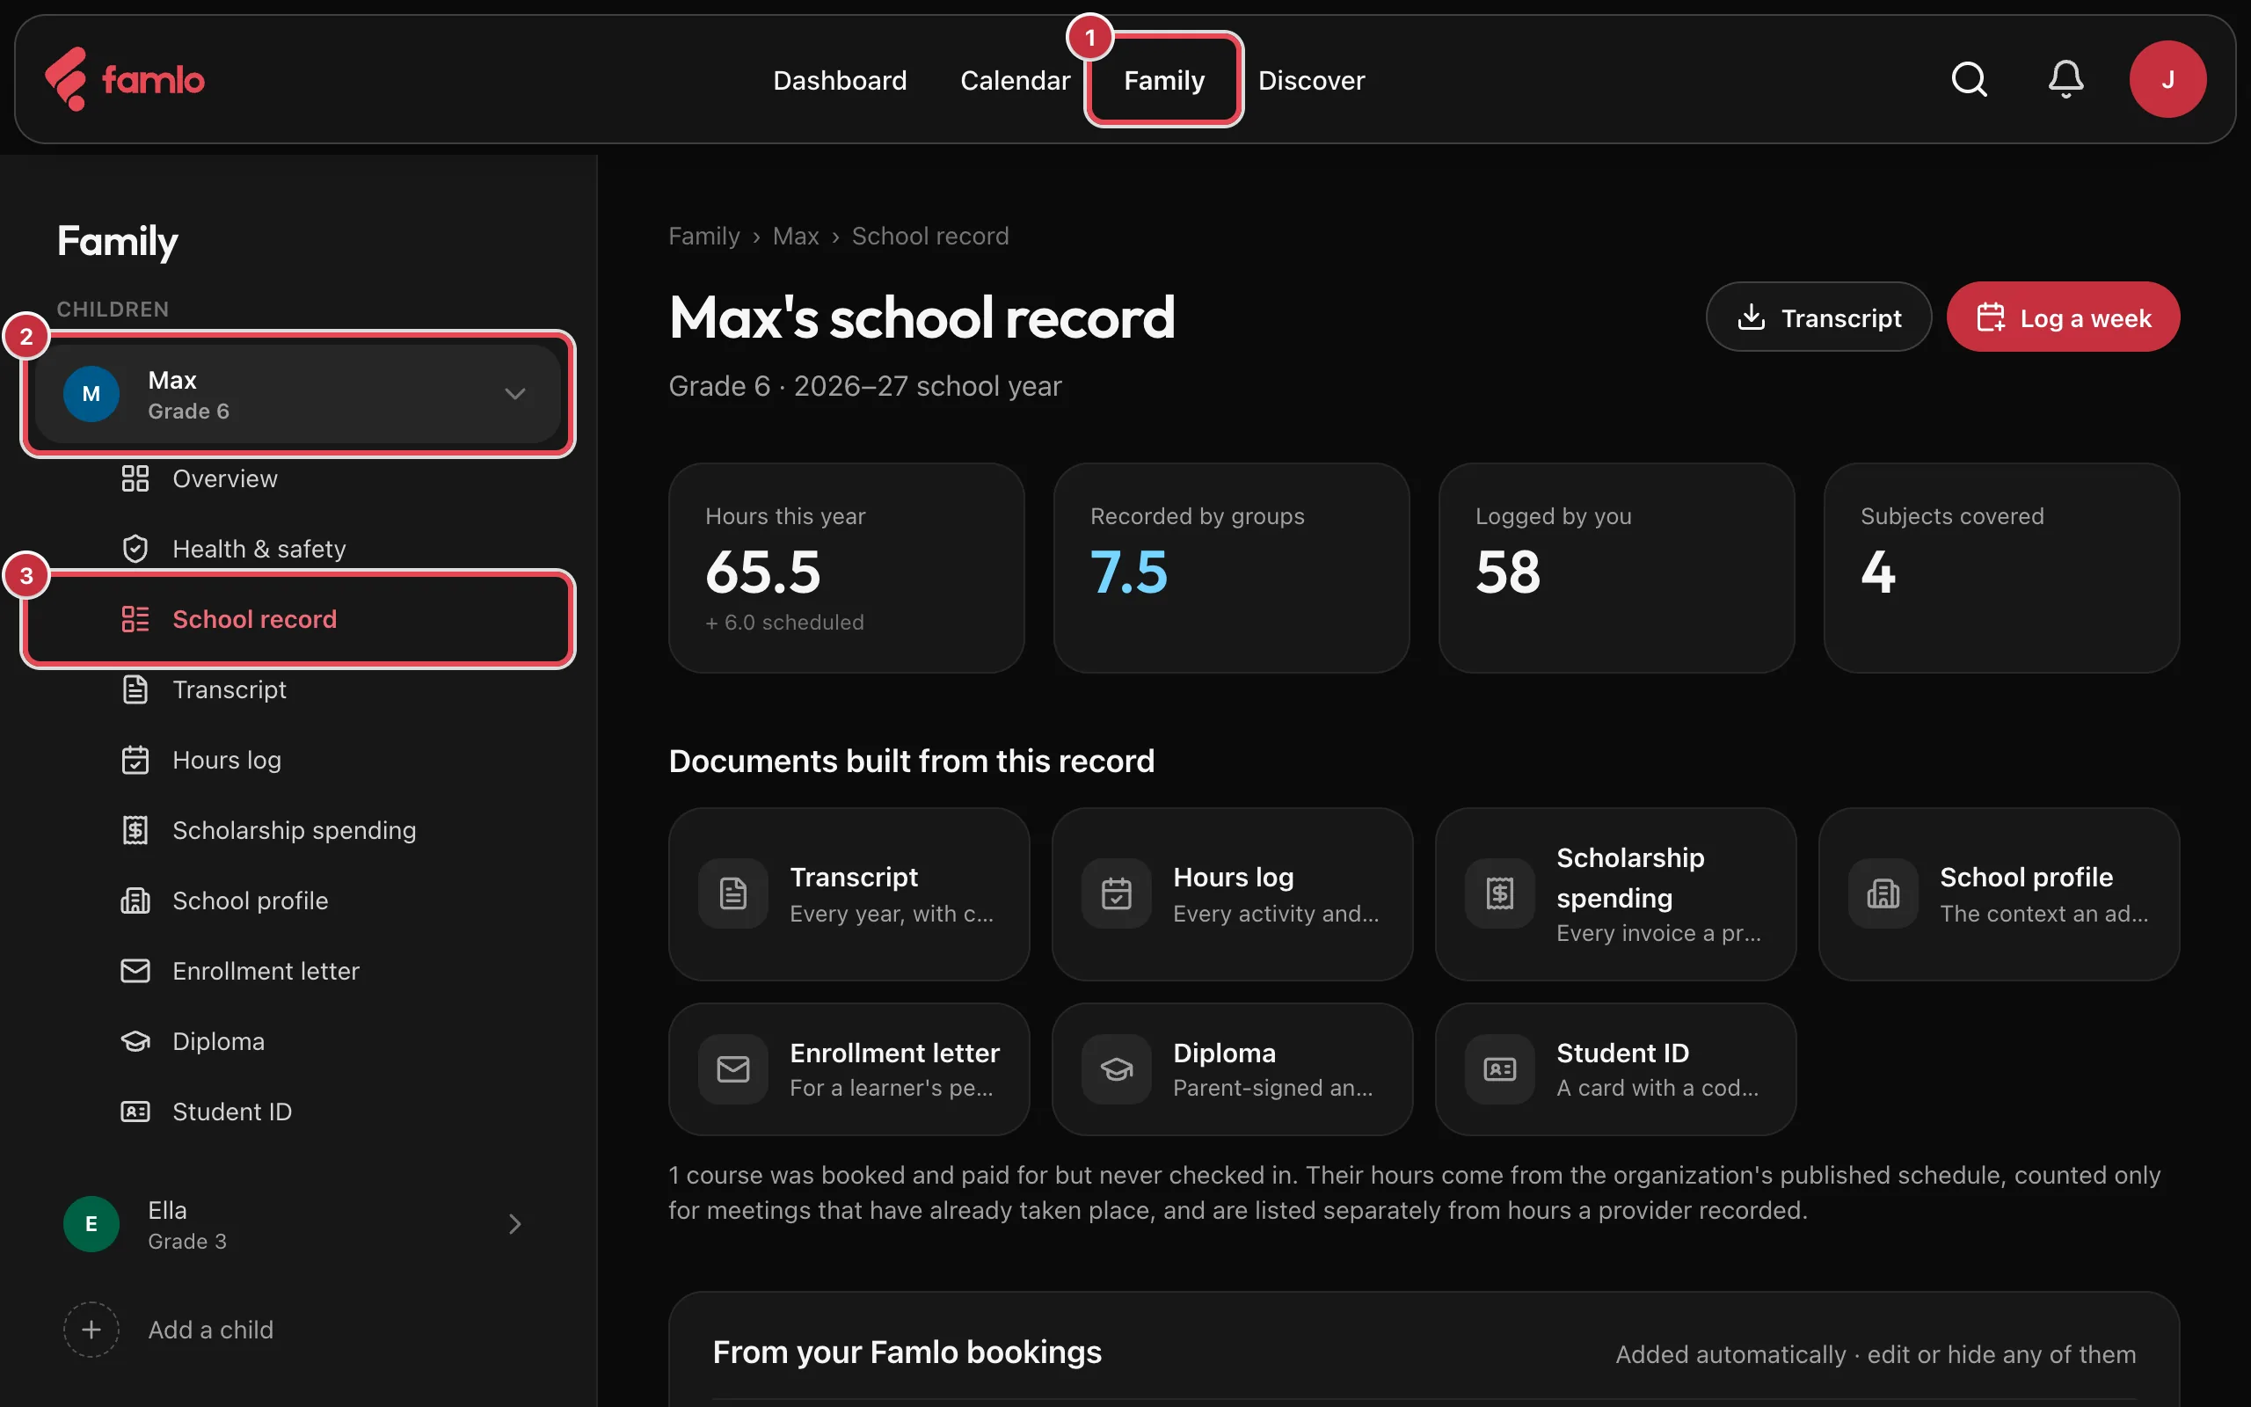Image resolution: width=2251 pixels, height=1407 pixels.
Task: Click the Student ID card badge icon
Action: pos(1499,1069)
